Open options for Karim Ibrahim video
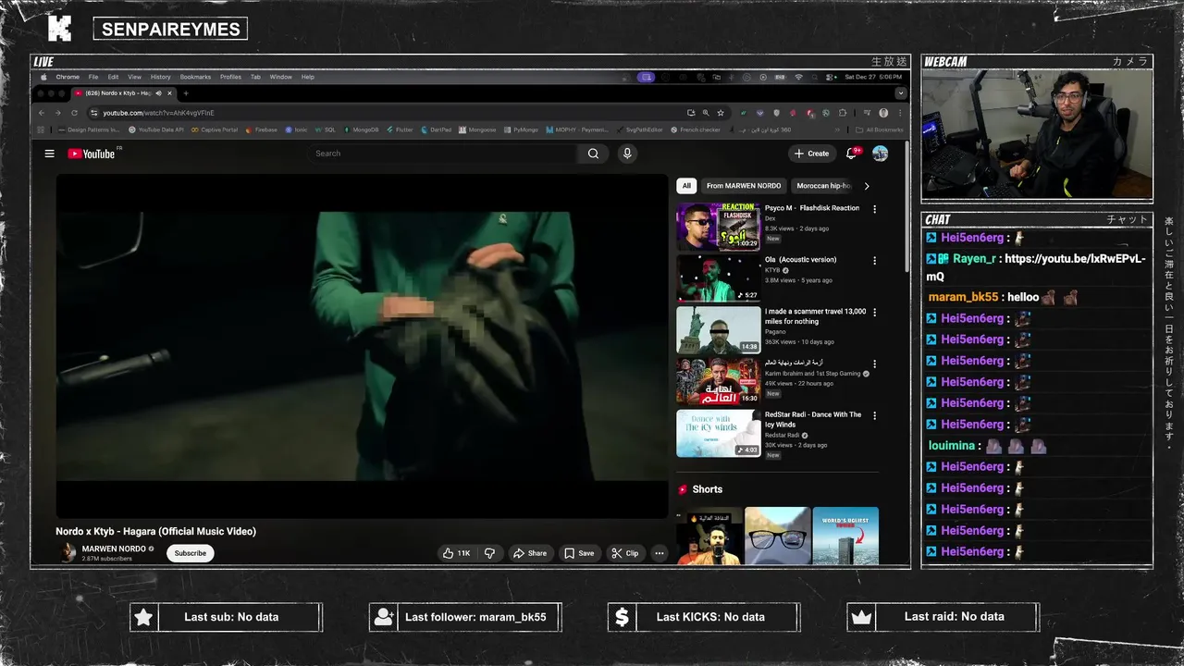 click(x=874, y=364)
